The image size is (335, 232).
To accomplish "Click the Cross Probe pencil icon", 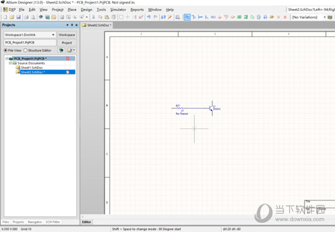I will [x=170, y=17].
